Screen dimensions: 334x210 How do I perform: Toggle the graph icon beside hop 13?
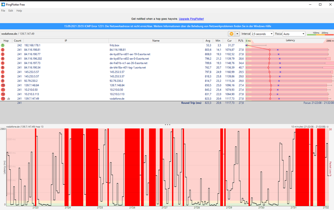pos(9,98)
